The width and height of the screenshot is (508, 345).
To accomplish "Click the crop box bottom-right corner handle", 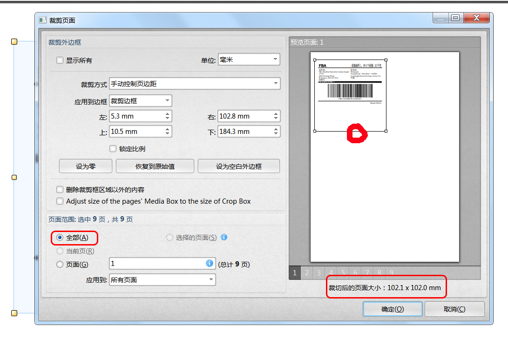I will pos(386,131).
